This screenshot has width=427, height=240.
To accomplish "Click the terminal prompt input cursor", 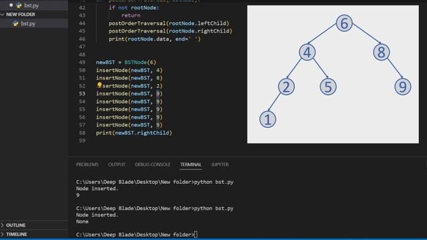I will (195, 235).
